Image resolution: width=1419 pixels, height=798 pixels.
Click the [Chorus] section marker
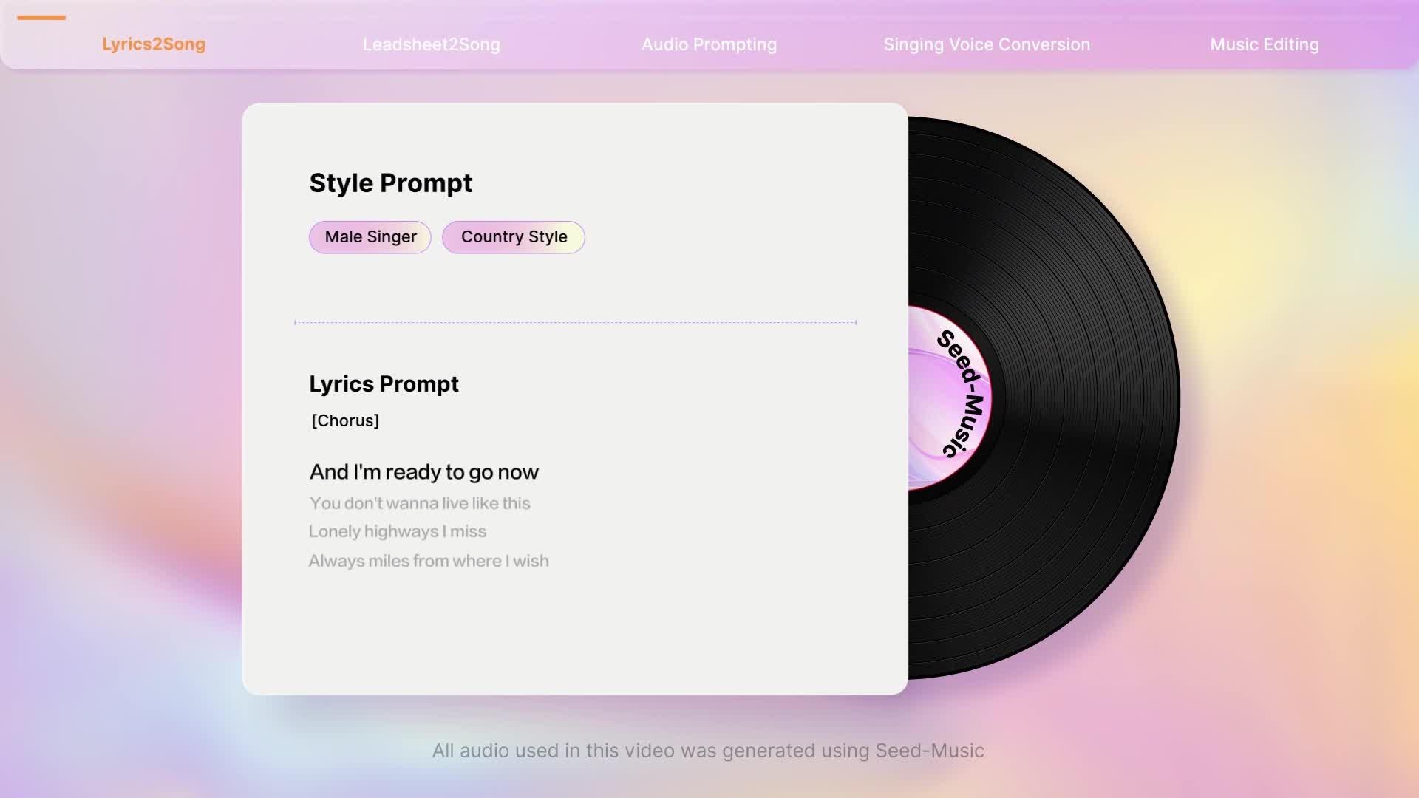pyautogui.click(x=345, y=420)
